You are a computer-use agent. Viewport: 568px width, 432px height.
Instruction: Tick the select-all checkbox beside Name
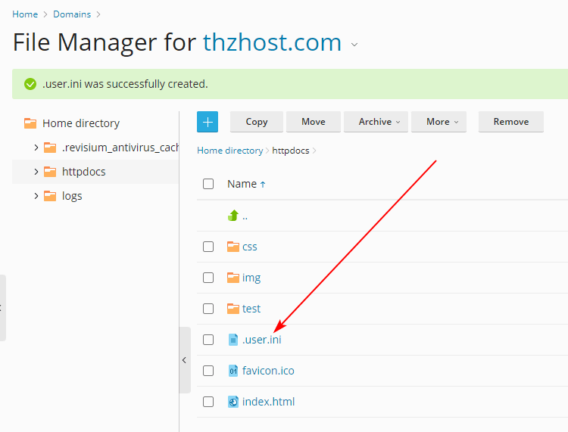coord(208,184)
